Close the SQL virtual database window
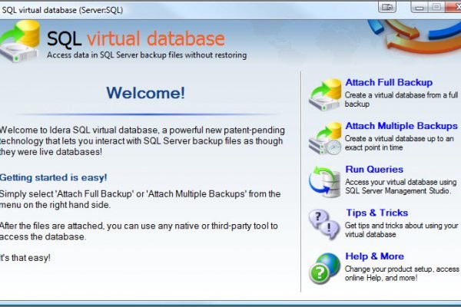 click(453, 7)
